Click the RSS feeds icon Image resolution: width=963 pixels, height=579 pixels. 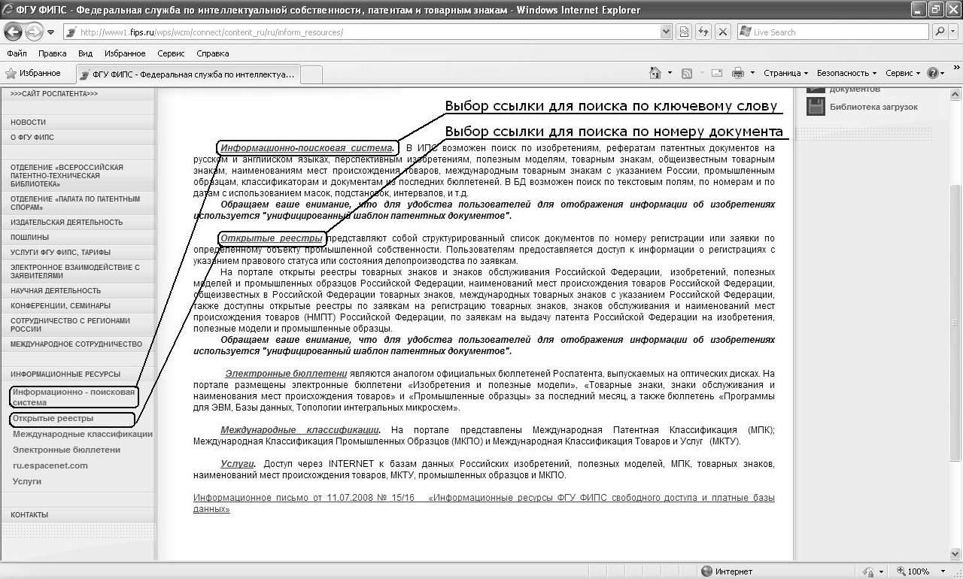pyautogui.click(x=686, y=73)
